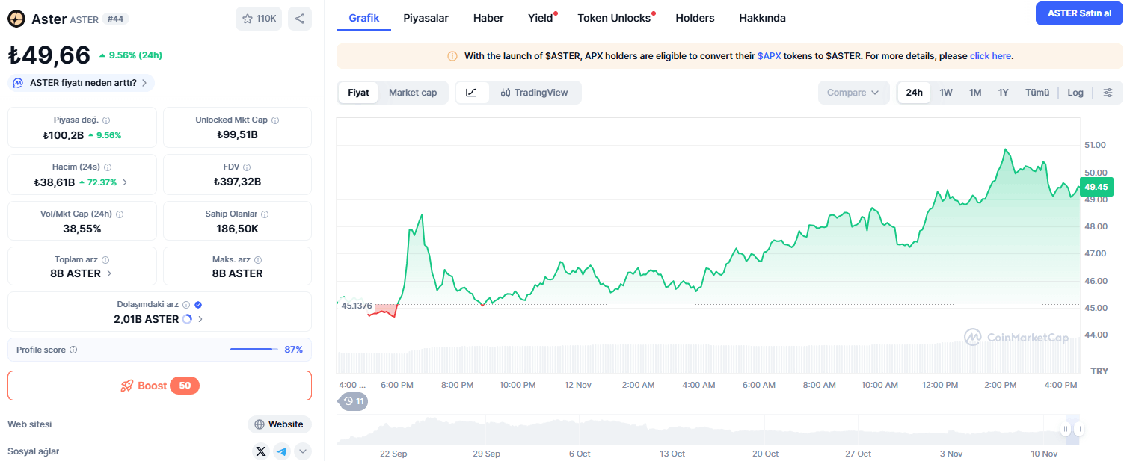Expand 'ASTER fiyatı neden arttı?' prompt
This screenshot has height=461, width=1127.
[82, 83]
